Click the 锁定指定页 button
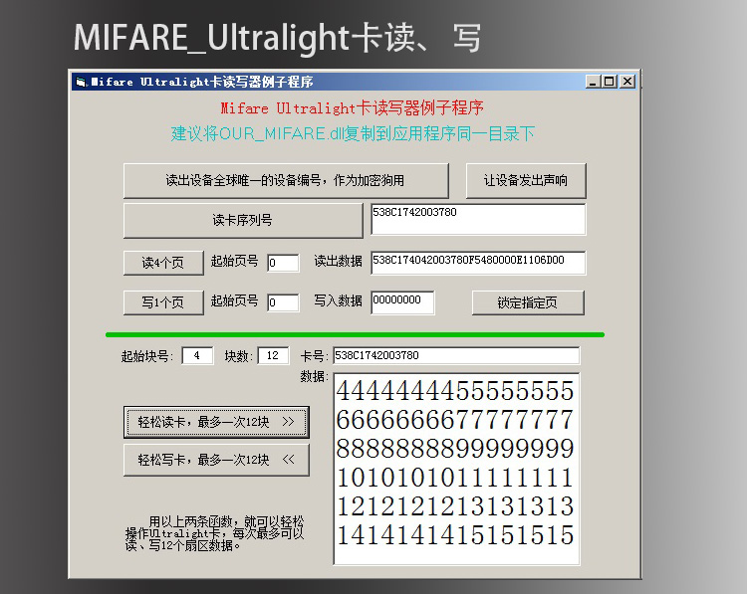This screenshot has height=594, width=747. point(528,302)
